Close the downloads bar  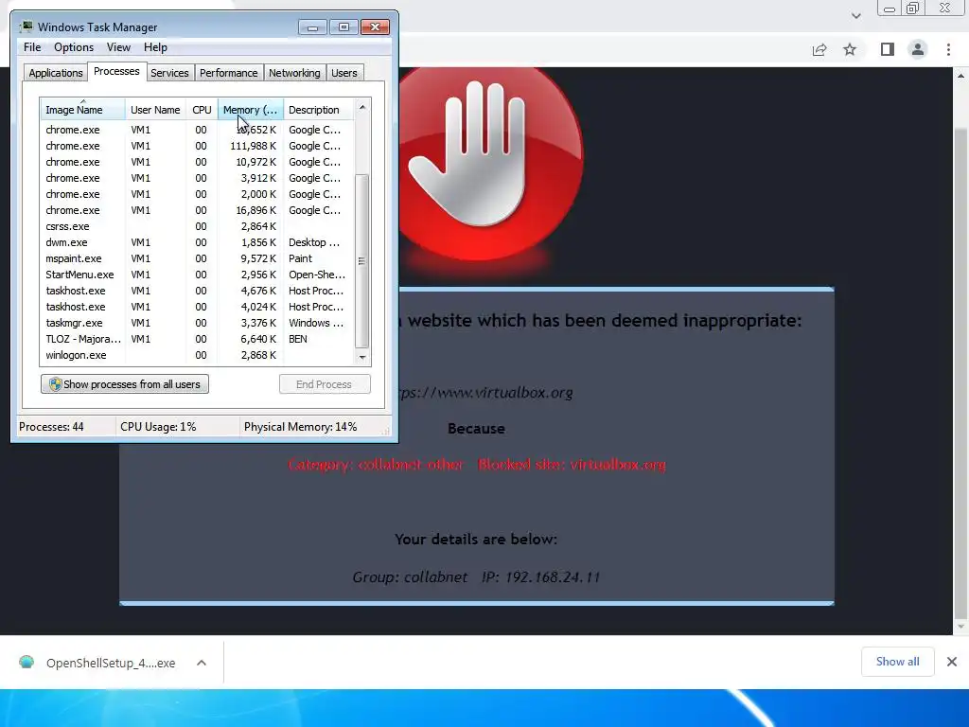point(952,662)
